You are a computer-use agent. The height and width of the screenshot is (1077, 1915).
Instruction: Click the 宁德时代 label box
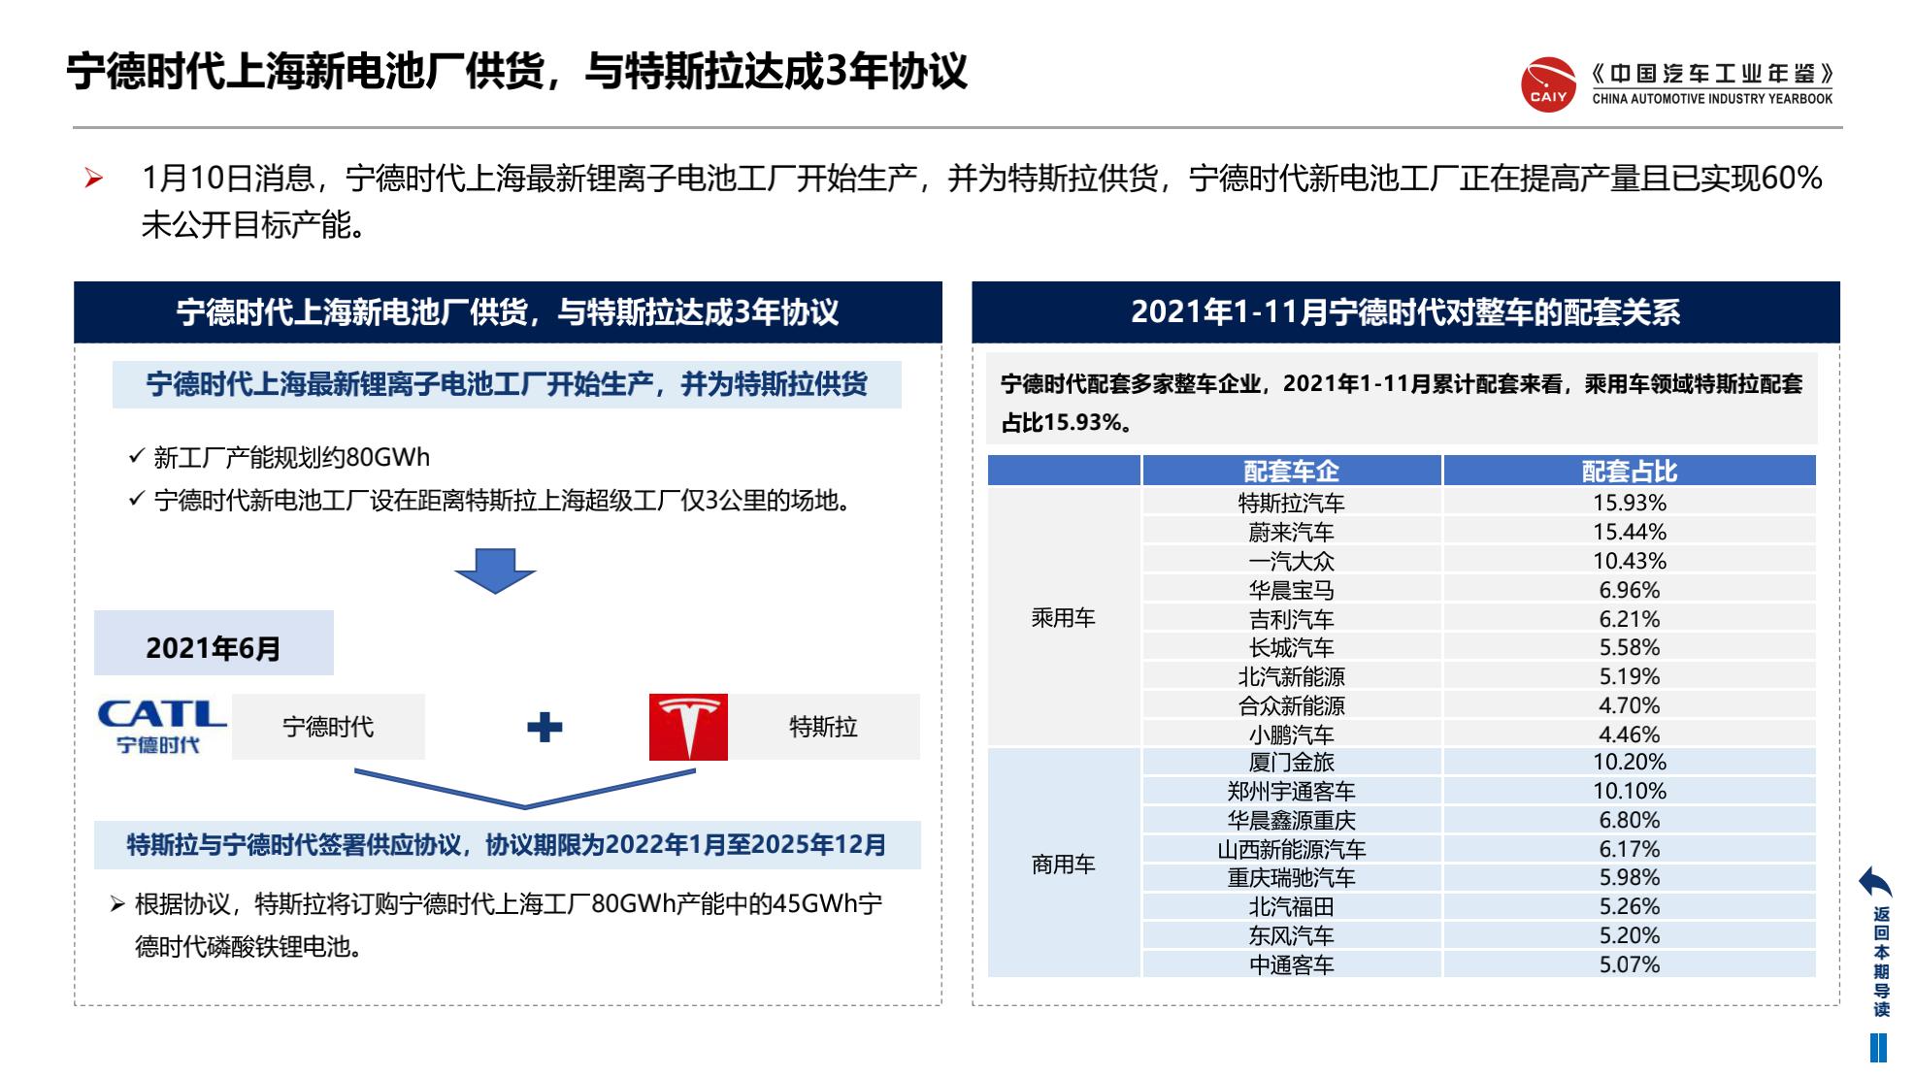(x=328, y=727)
